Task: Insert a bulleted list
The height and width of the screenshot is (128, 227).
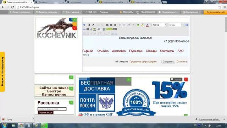Action: 120,25
